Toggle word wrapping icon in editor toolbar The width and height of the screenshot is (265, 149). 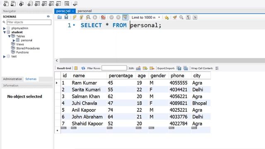tap(195, 17)
